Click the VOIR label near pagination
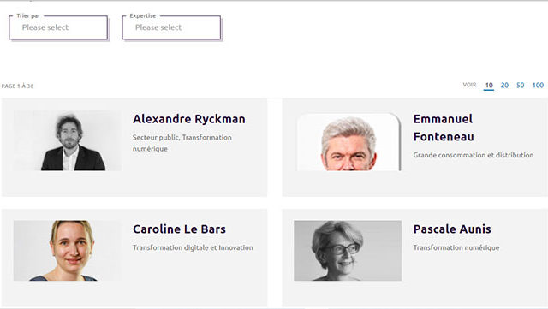Screen dimensions: 548x309 click(469, 85)
